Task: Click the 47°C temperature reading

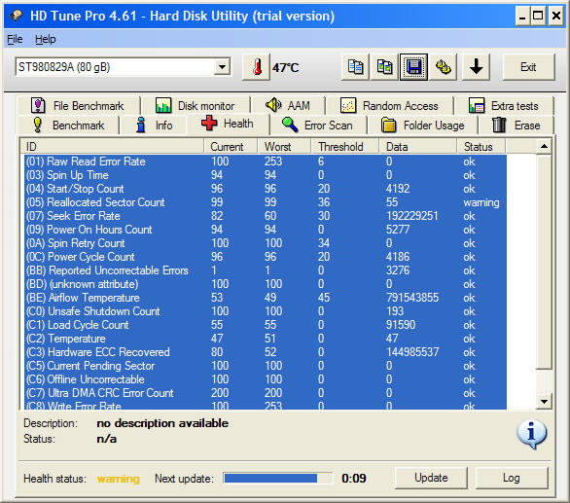Action: point(286,68)
